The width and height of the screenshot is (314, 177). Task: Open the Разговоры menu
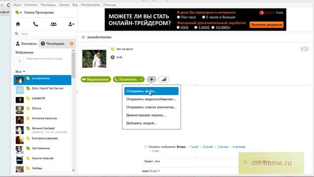(48, 5)
